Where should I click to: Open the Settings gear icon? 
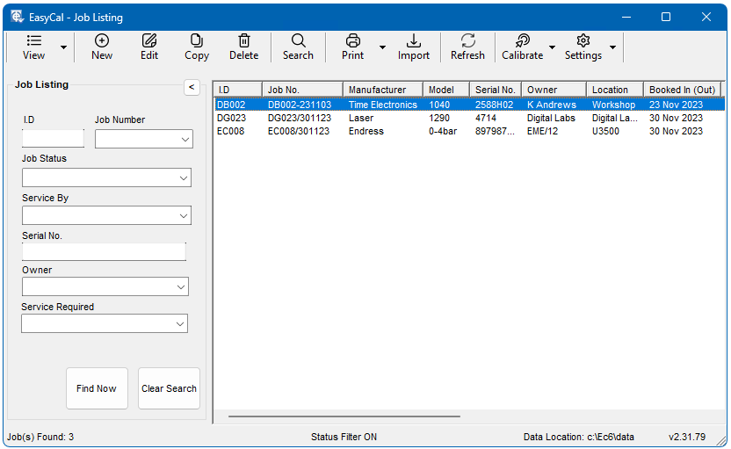pyautogui.click(x=583, y=41)
